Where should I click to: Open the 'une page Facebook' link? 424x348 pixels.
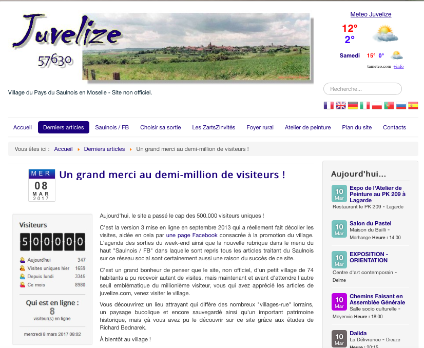[x=191, y=235]
